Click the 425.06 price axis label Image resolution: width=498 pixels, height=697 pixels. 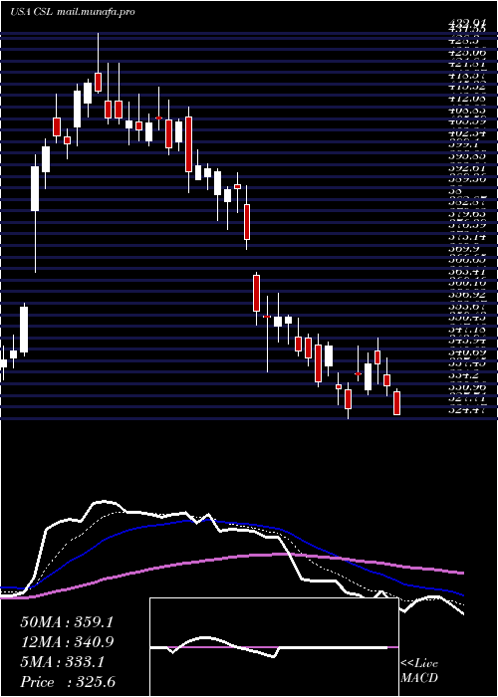pyautogui.click(x=466, y=53)
